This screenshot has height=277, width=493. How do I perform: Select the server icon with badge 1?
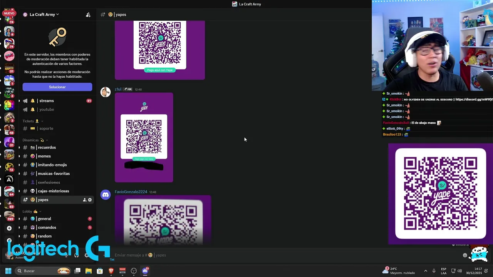click(x=9, y=80)
